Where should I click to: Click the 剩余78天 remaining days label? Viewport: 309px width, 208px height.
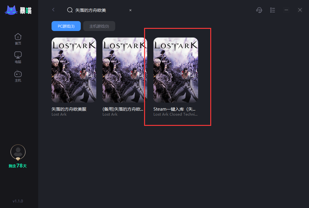18,166
